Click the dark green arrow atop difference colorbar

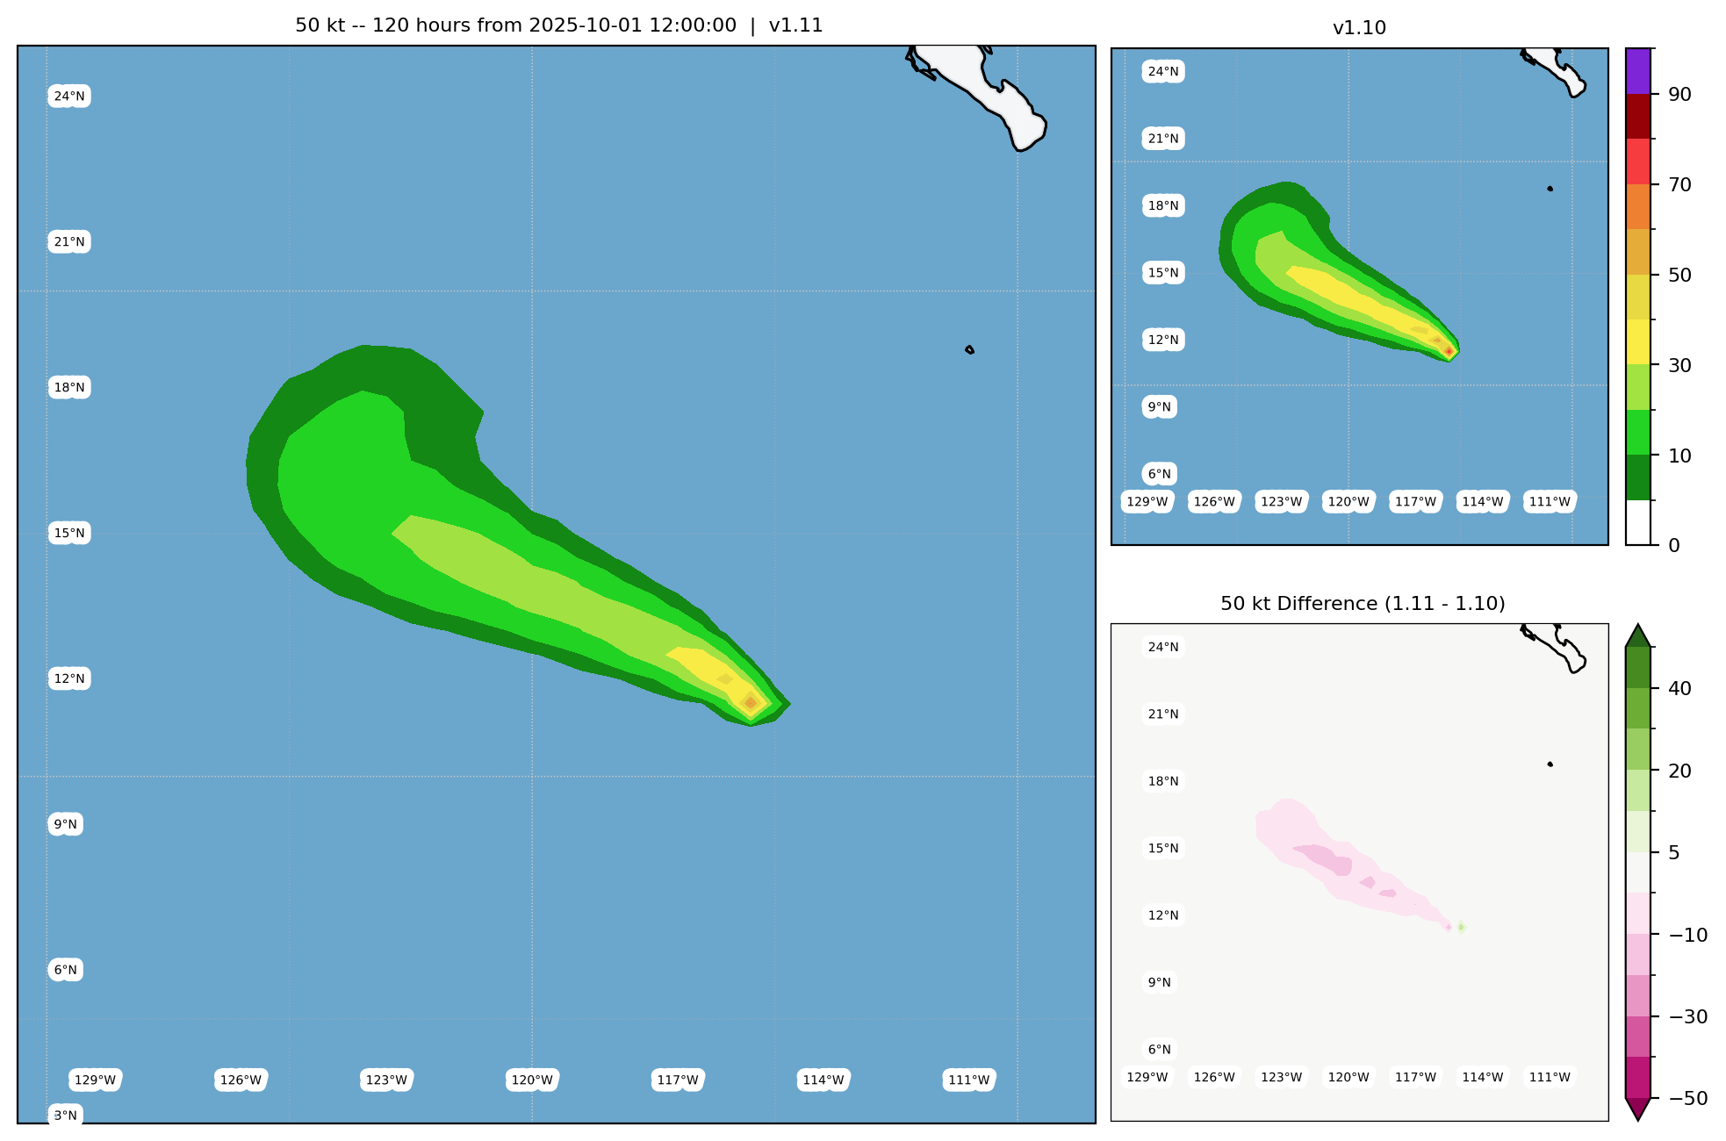click(x=1638, y=637)
